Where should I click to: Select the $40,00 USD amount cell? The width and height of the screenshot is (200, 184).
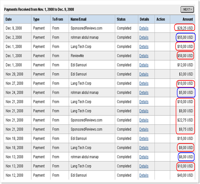(185, 175)
